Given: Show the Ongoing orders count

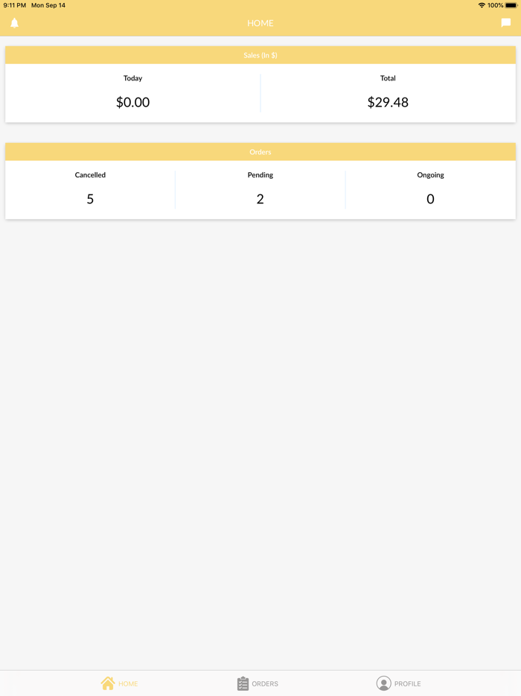Looking at the screenshot, I should pyautogui.click(x=430, y=199).
